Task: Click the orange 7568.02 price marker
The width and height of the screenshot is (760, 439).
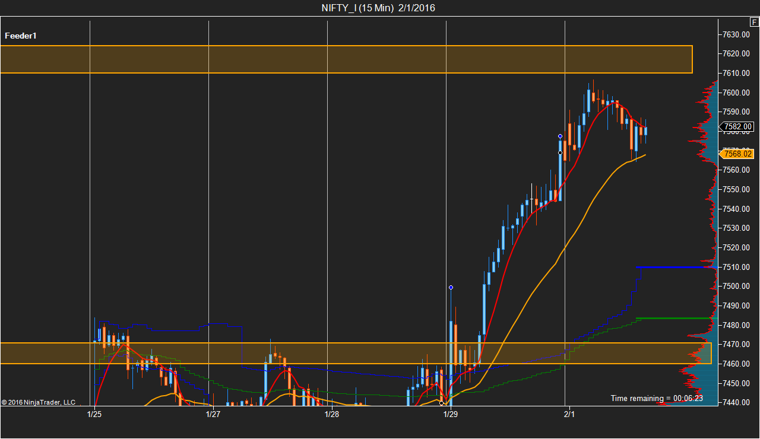Action: (x=737, y=154)
